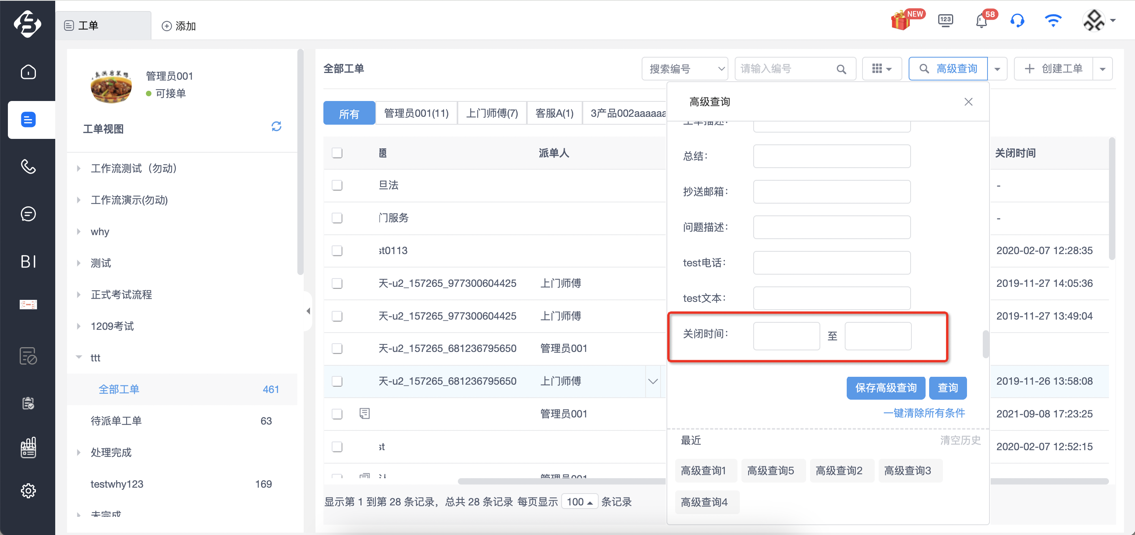
Task: Open the home icon in sidebar
Action: tap(28, 72)
